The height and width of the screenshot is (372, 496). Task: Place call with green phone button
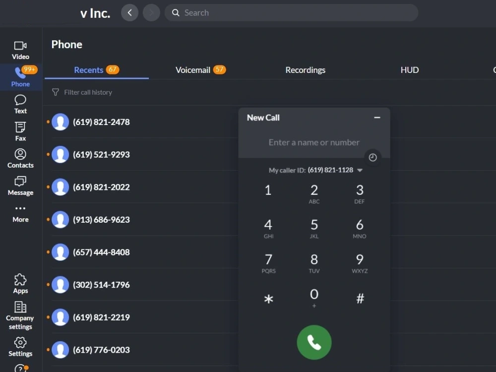click(x=314, y=342)
